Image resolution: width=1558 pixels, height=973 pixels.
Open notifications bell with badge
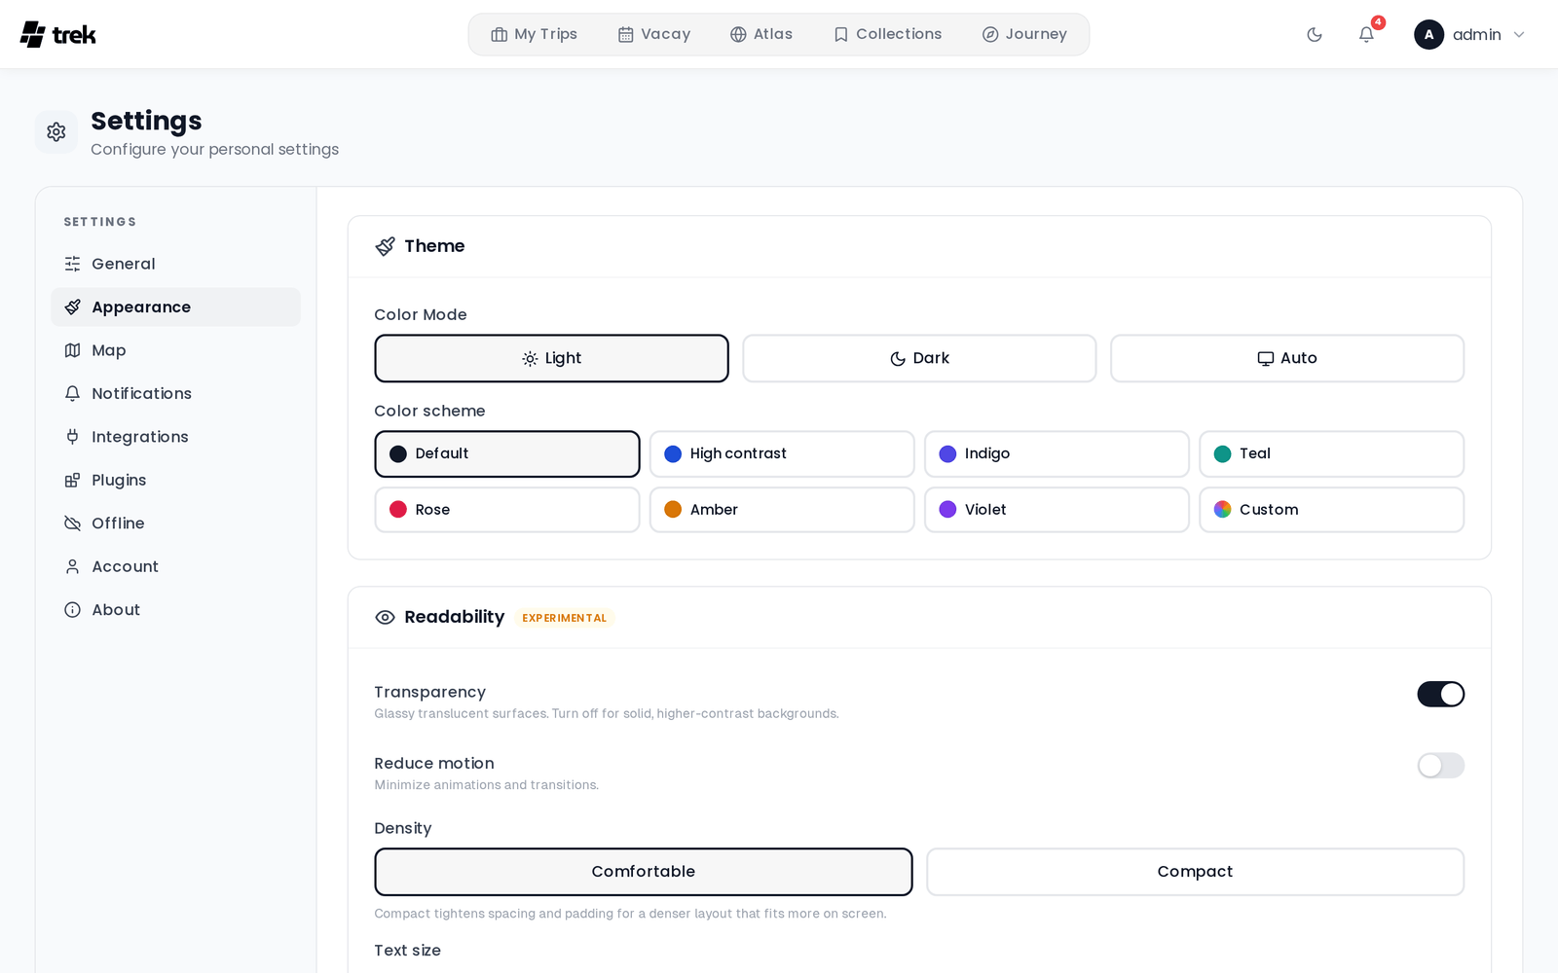tap(1366, 34)
